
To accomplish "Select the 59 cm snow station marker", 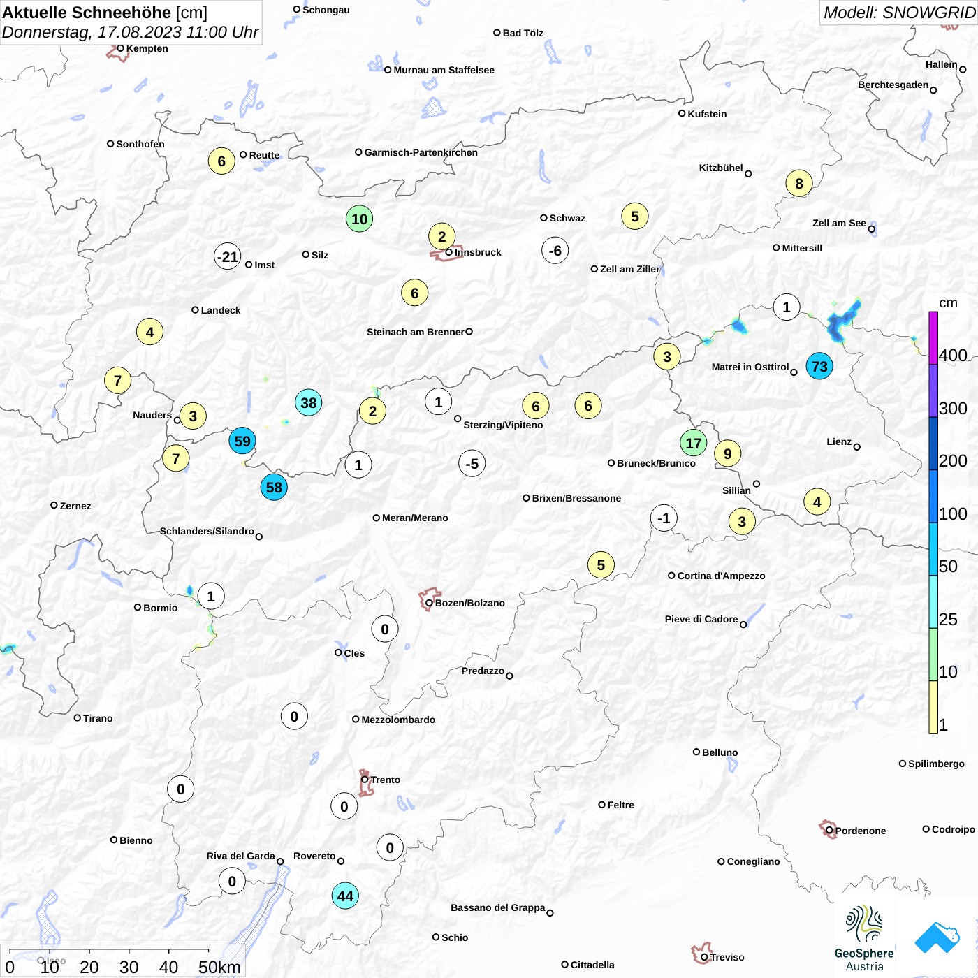I will 242,441.
